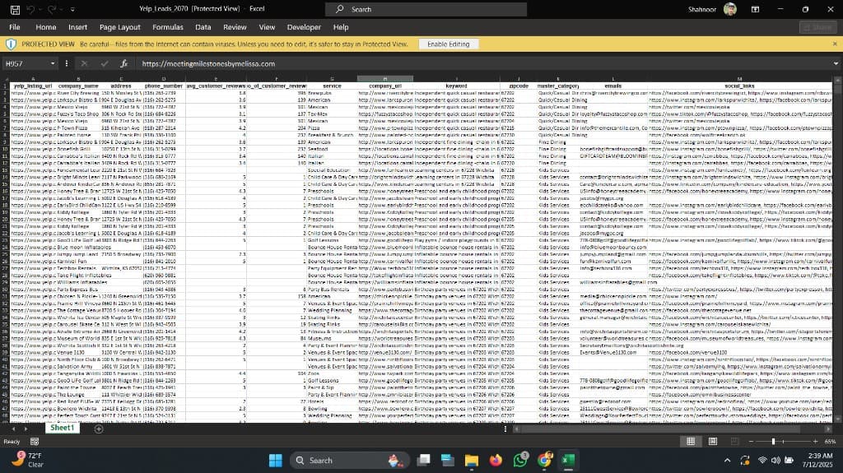This screenshot has width=843, height=473.
Task: Click the master_category header cell
Action: pyautogui.click(x=557, y=86)
